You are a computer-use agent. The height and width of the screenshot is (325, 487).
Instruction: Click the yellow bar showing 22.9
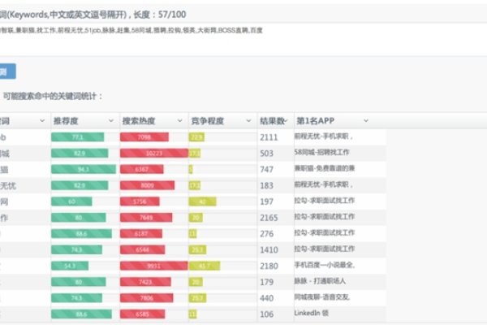(196, 136)
